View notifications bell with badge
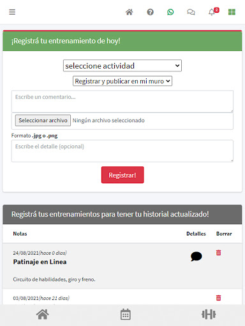245x326 pixels. [x=214, y=11]
